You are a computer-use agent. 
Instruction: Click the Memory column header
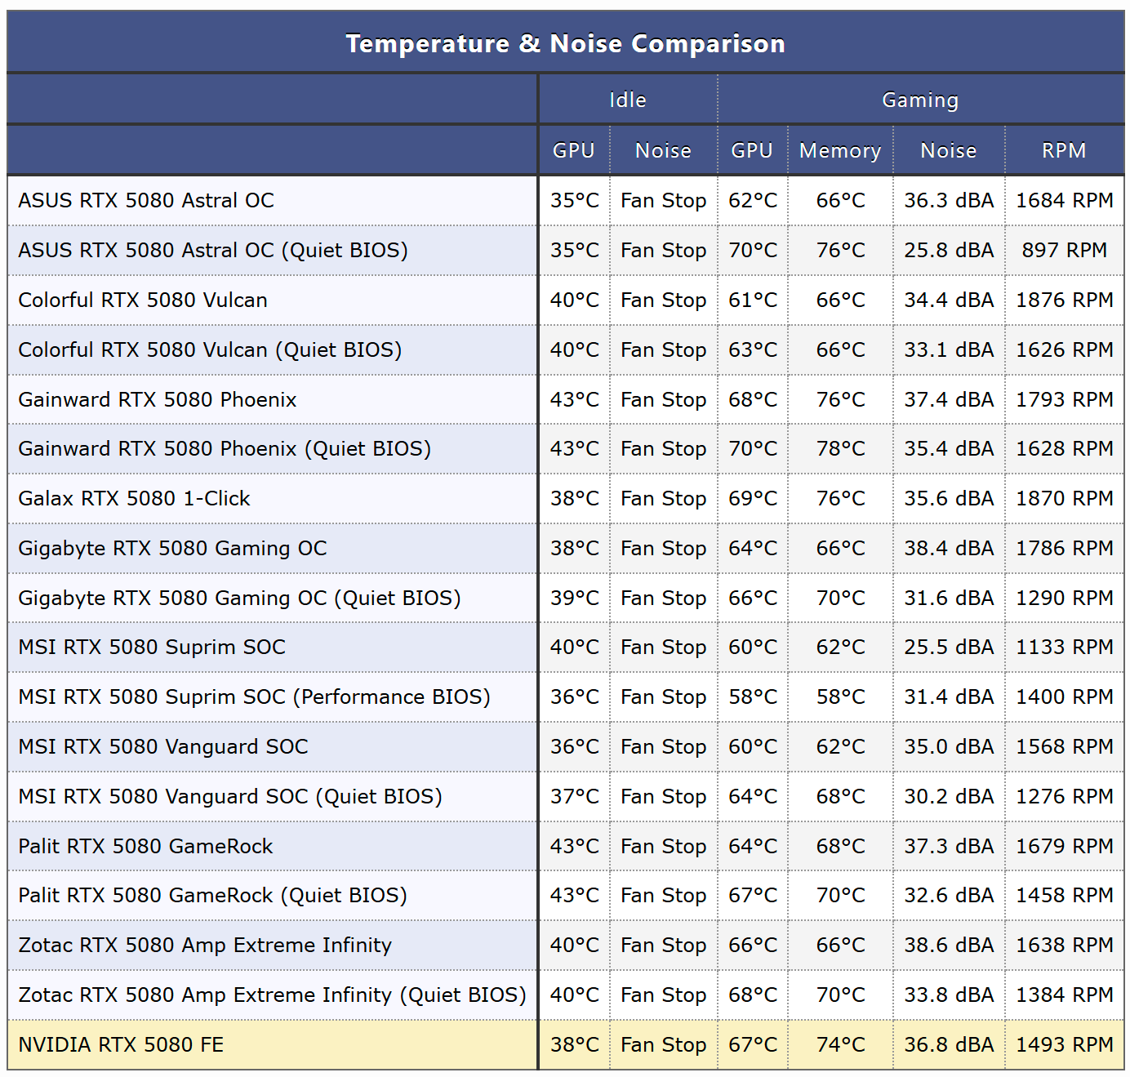tap(839, 150)
